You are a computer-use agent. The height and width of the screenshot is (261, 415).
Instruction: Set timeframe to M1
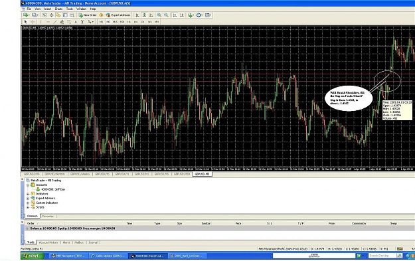pos(101,22)
